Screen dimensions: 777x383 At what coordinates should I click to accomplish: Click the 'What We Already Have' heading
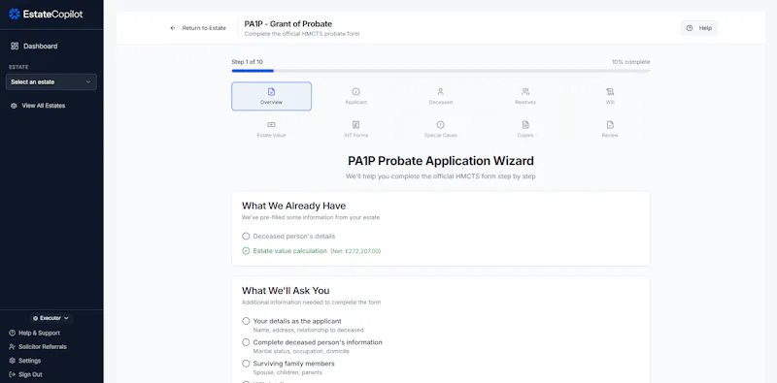tap(294, 206)
